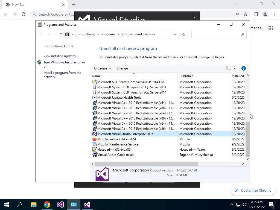Viewport: 280px width, 210px height.
Task: Open View installed updates
Action: [x=59, y=56]
